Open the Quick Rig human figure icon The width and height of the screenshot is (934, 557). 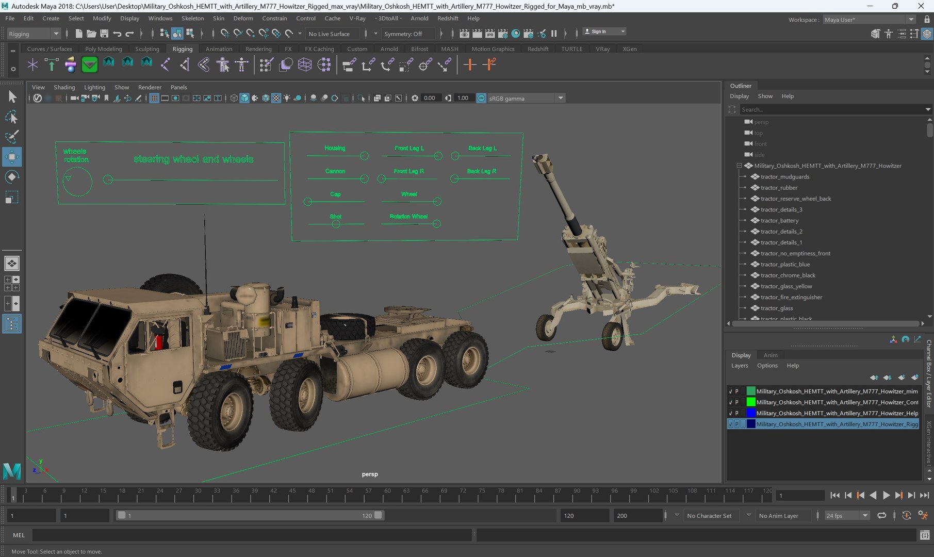point(223,64)
